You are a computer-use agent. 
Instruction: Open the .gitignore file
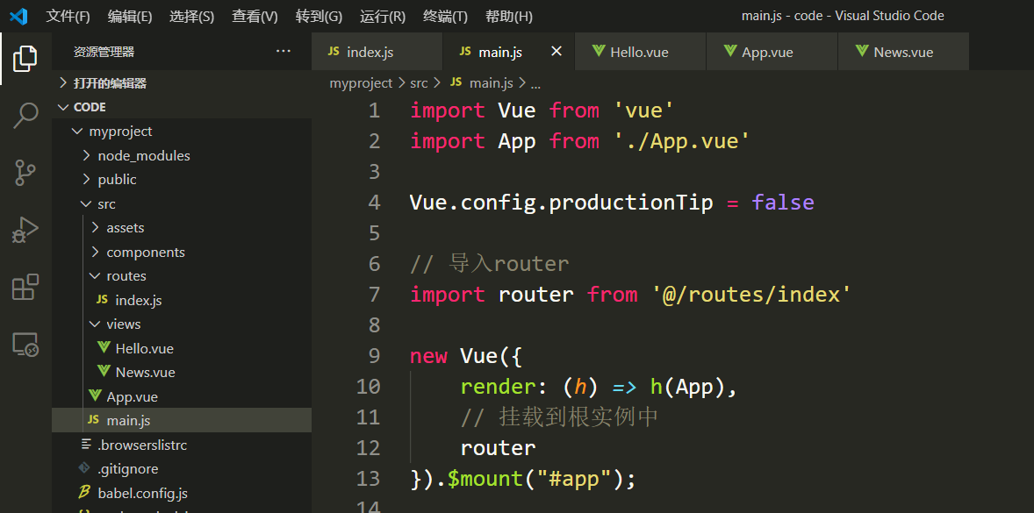[182, 469]
